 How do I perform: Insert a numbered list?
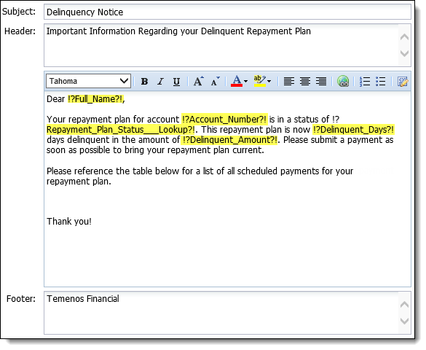[x=365, y=82]
